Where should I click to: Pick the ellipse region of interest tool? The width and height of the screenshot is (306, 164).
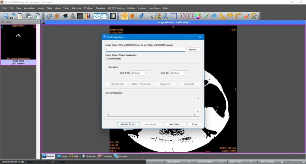click(183, 16)
